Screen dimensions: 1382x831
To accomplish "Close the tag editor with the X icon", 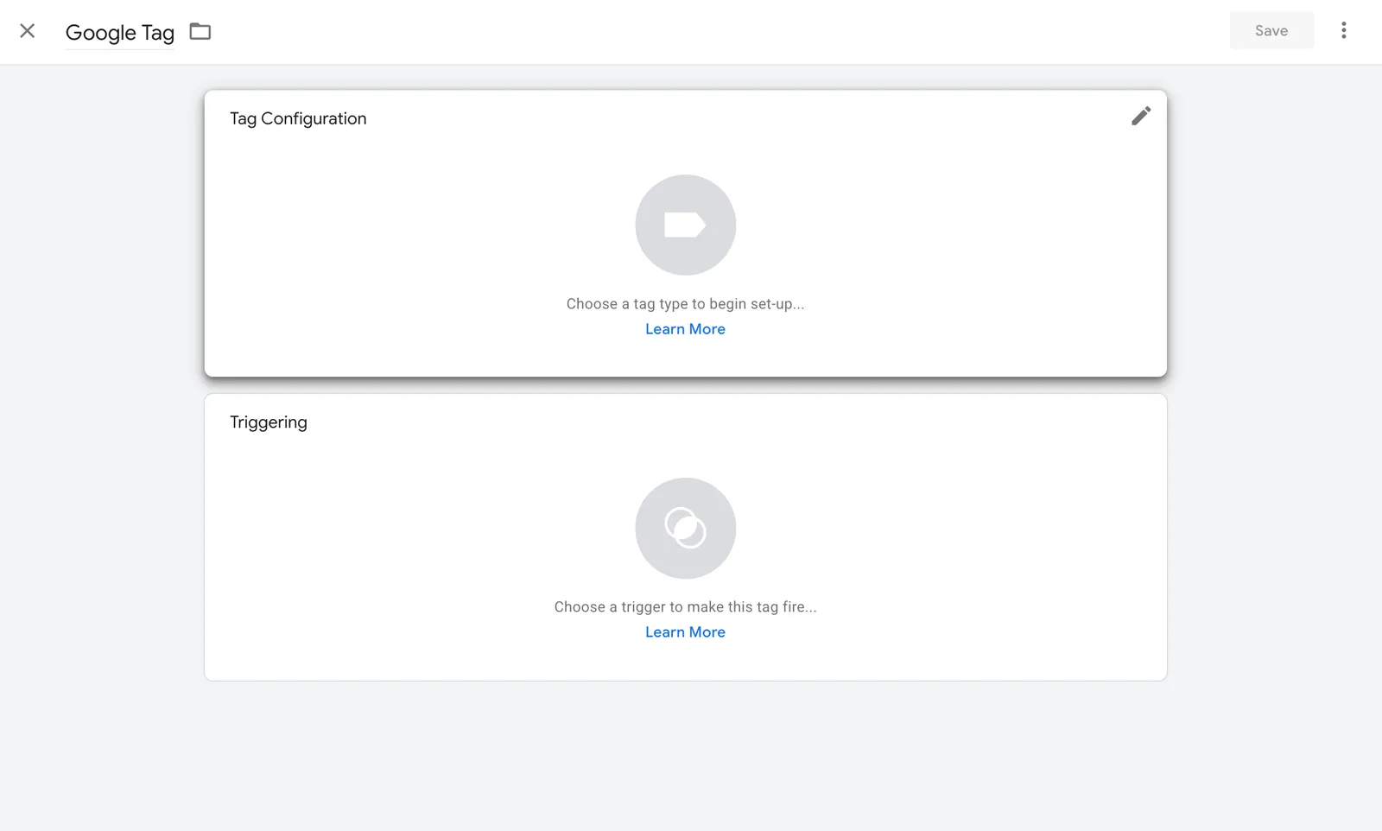I will pyautogui.click(x=28, y=31).
